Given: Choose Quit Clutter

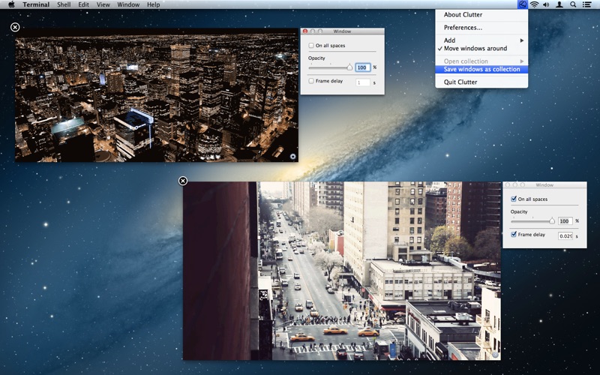Looking at the screenshot, I should tap(460, 82).
